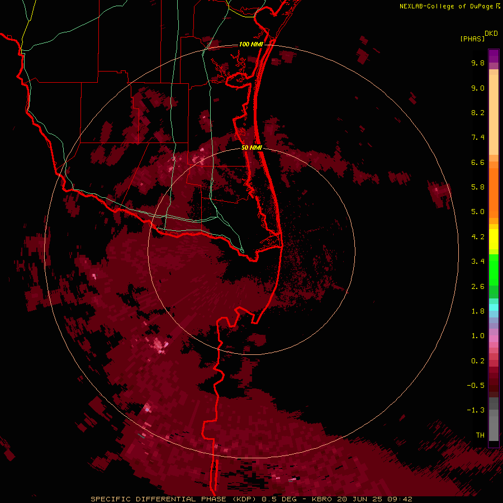
Task: Click the 2.6 legend value
Action: pos(478,287)
